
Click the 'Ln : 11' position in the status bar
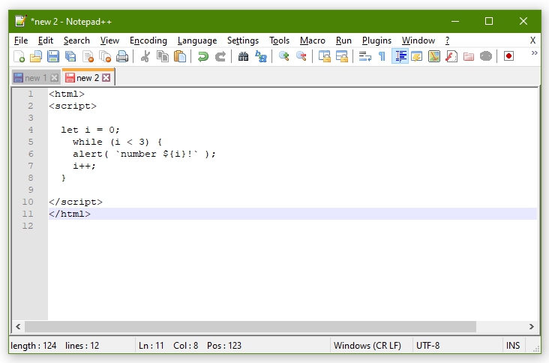pyautogui.click(x=151, y=346)
